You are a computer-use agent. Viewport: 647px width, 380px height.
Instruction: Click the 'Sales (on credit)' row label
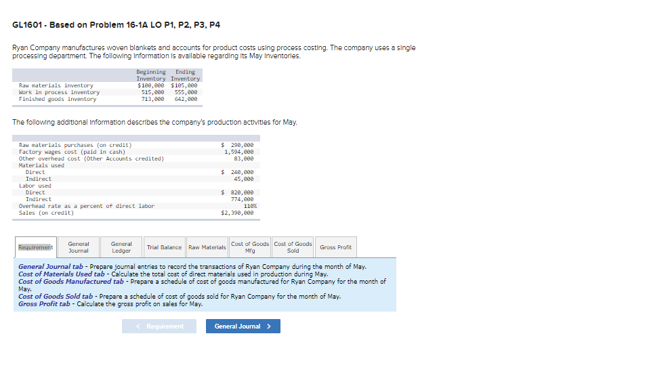tap(46, 213)
